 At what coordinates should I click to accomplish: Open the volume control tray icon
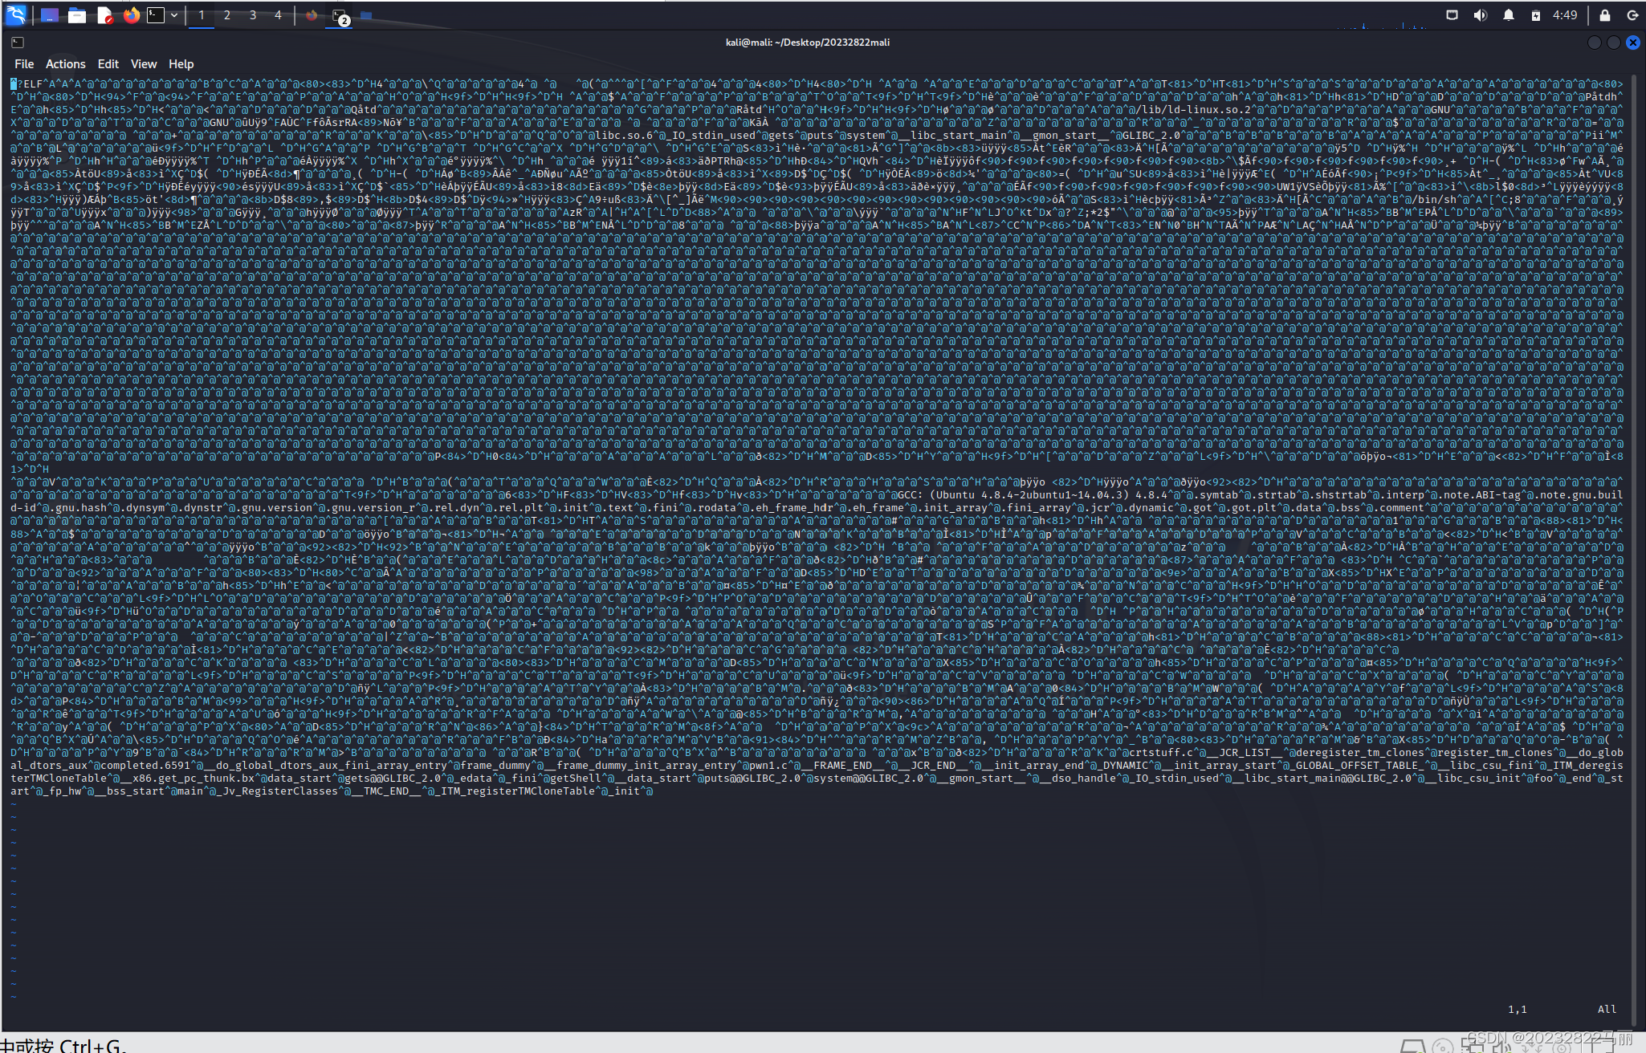click(x=1480, y=14)
